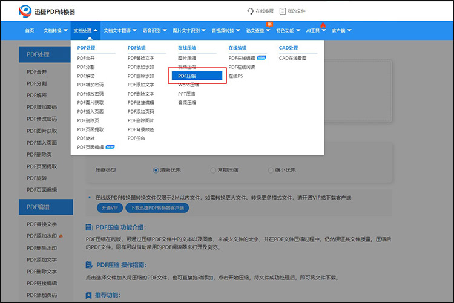Open PDF合并 in the left sidebar
454x303 pixels.
click(x=36, y=72)
